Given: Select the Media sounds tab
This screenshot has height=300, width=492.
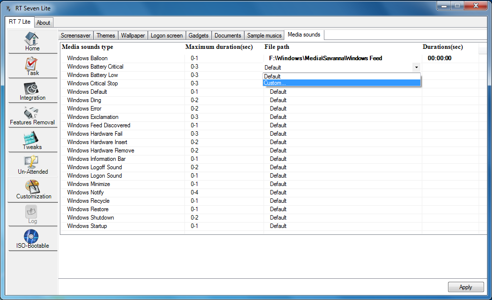Looking at the screenshot, I should (304, 35).
